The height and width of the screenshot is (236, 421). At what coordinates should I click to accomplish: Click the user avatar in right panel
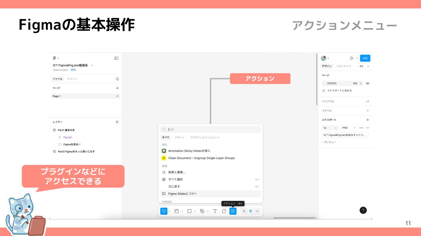[324, 58]
